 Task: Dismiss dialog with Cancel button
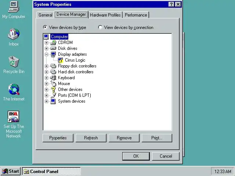(x=166, y=156)
